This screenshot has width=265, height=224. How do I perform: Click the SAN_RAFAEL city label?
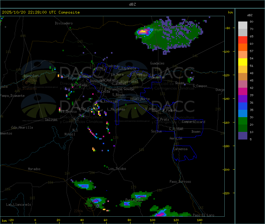click(x=108, y=80)
